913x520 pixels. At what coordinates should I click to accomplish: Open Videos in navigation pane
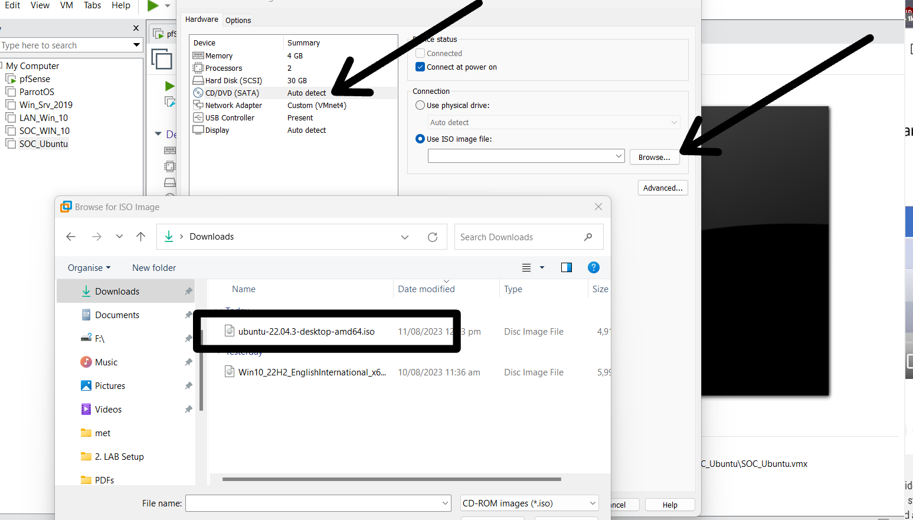[x=126, y=409]
